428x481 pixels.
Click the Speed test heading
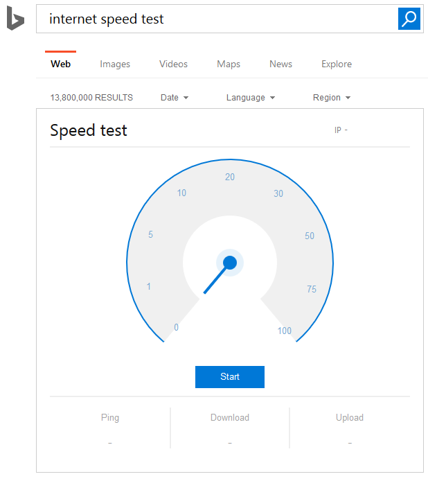pos(89,130)
